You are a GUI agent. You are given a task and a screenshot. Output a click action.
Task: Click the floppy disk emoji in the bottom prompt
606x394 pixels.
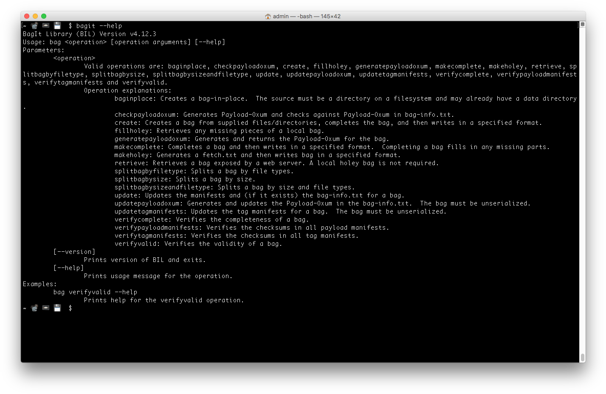(57, 307)
